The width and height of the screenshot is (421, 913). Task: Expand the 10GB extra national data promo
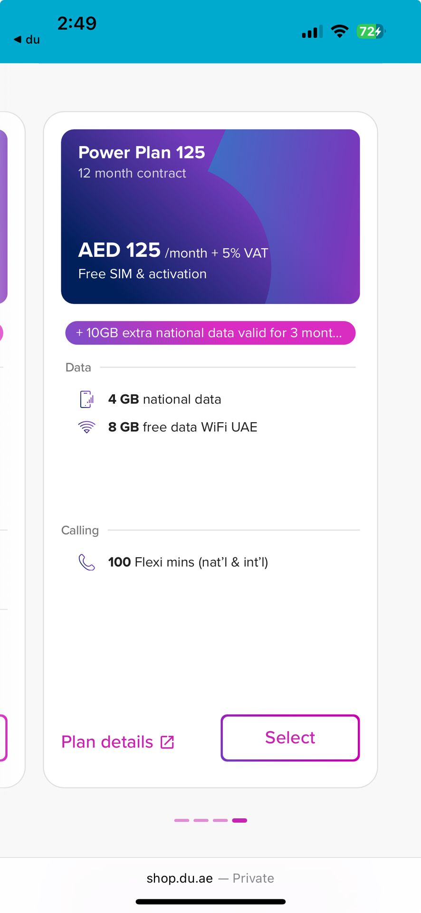[210, 333]
